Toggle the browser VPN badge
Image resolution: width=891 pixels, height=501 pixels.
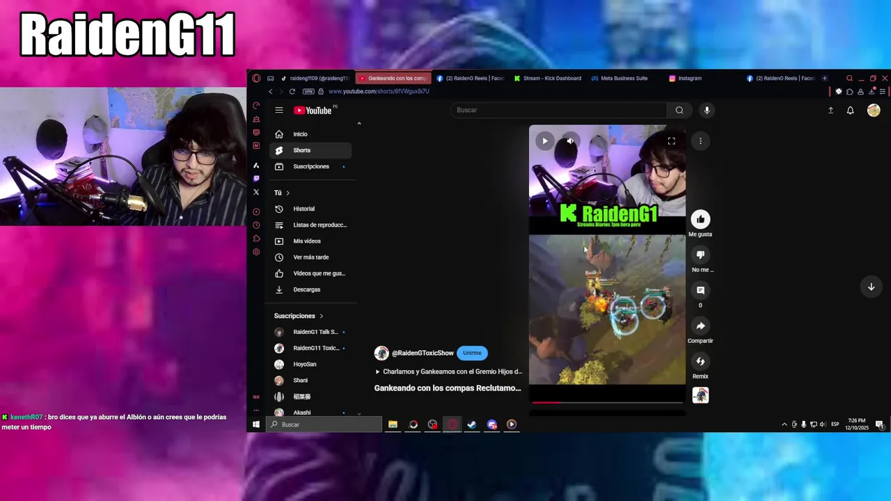tap(308, 91)
